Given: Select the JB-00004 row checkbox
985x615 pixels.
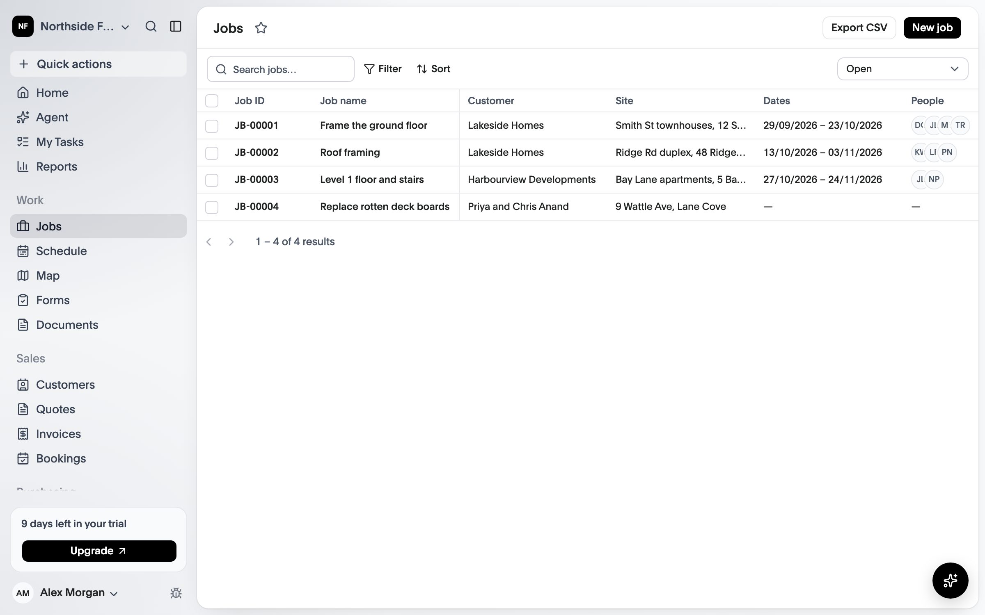Looking at the screenshot, I should [x=212, y=207].
